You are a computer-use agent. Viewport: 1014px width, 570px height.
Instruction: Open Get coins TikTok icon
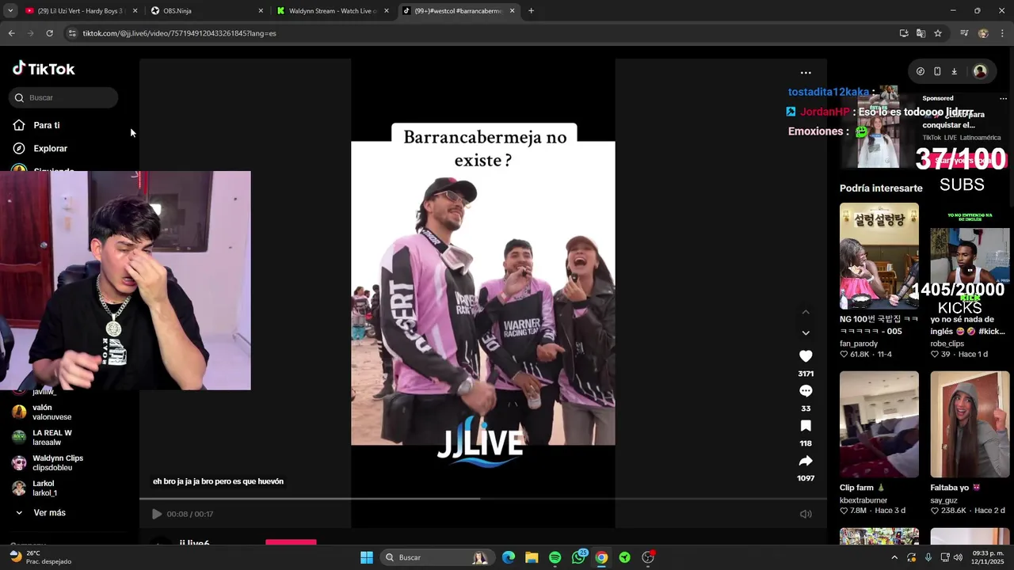pyautogui.click(x=920, y=71)
